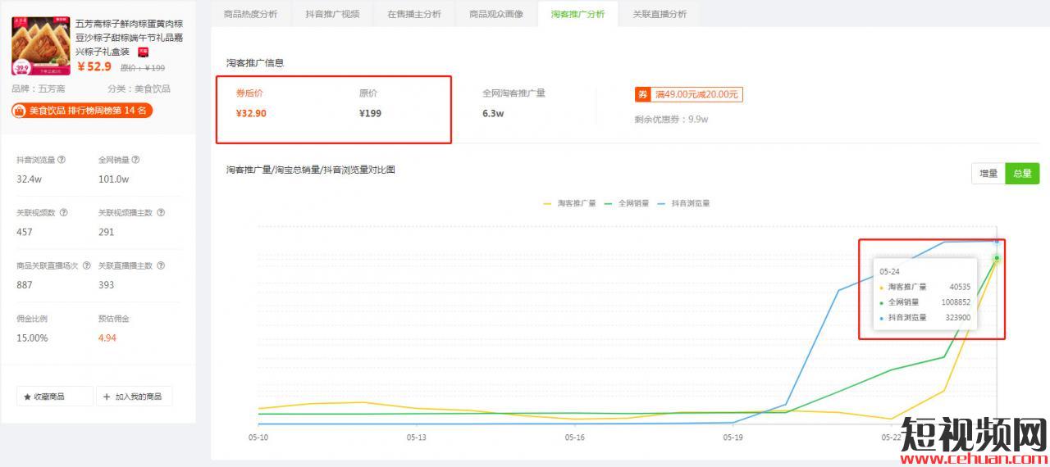This screenshot has width=1050, height=467.
Task: Toggle 淘客推广量 legend series
Action: click(x=570, y=203)
